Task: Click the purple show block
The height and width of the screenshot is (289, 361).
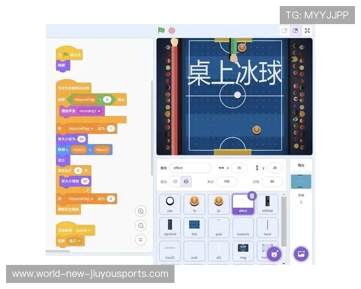Action: [x=63, y=160]
